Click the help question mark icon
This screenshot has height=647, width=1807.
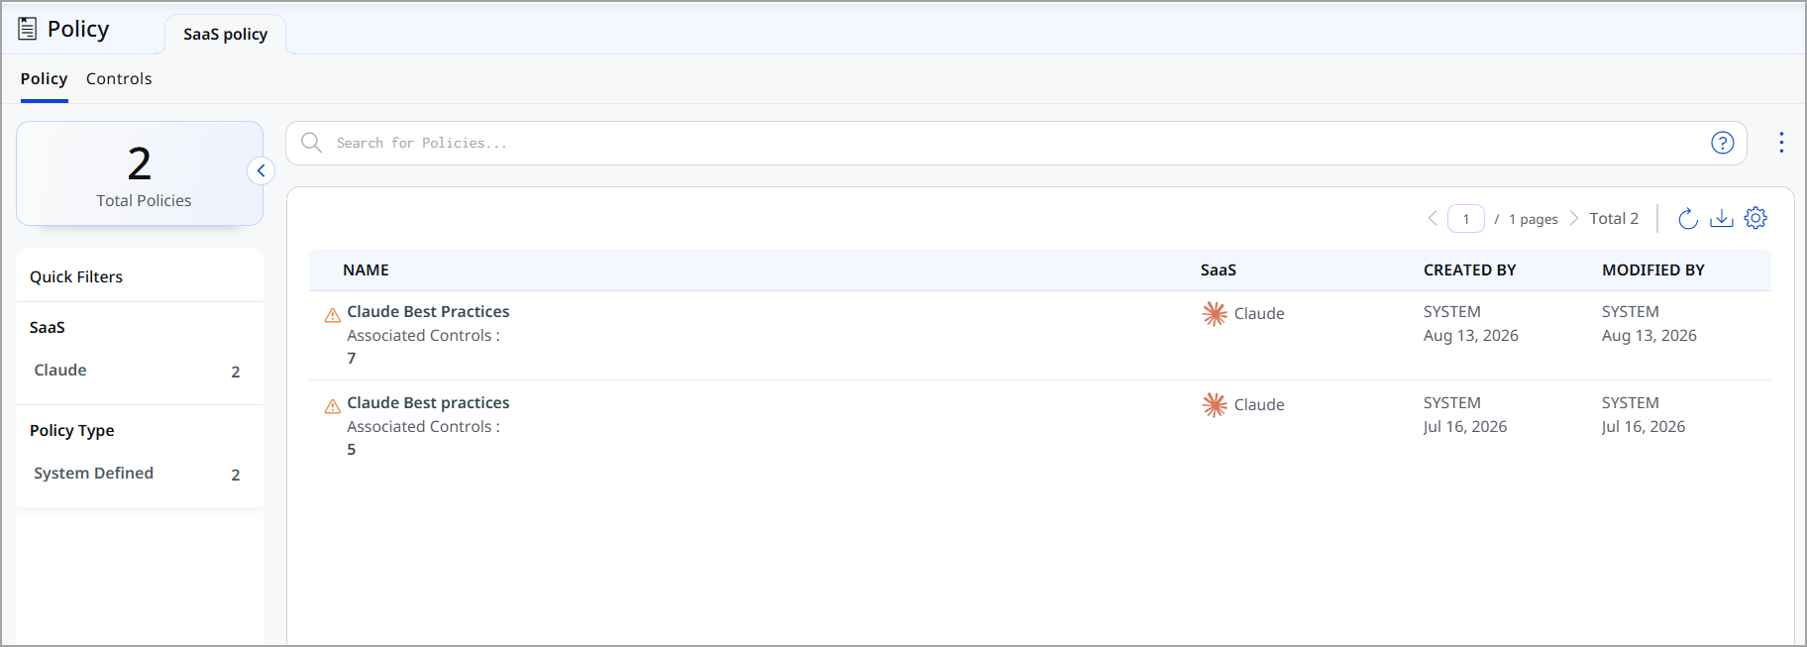click(1723, 143)
